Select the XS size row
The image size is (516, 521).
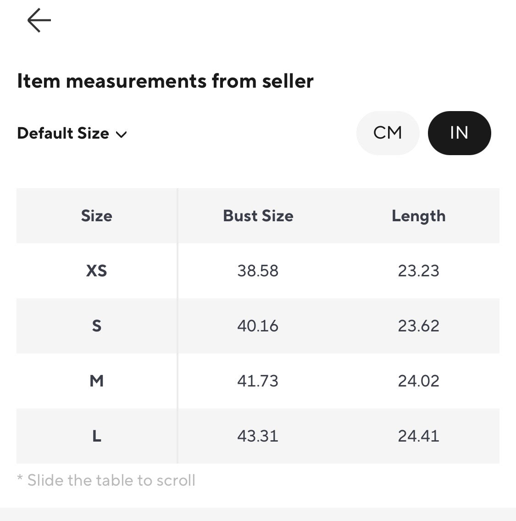click(258, 271)
